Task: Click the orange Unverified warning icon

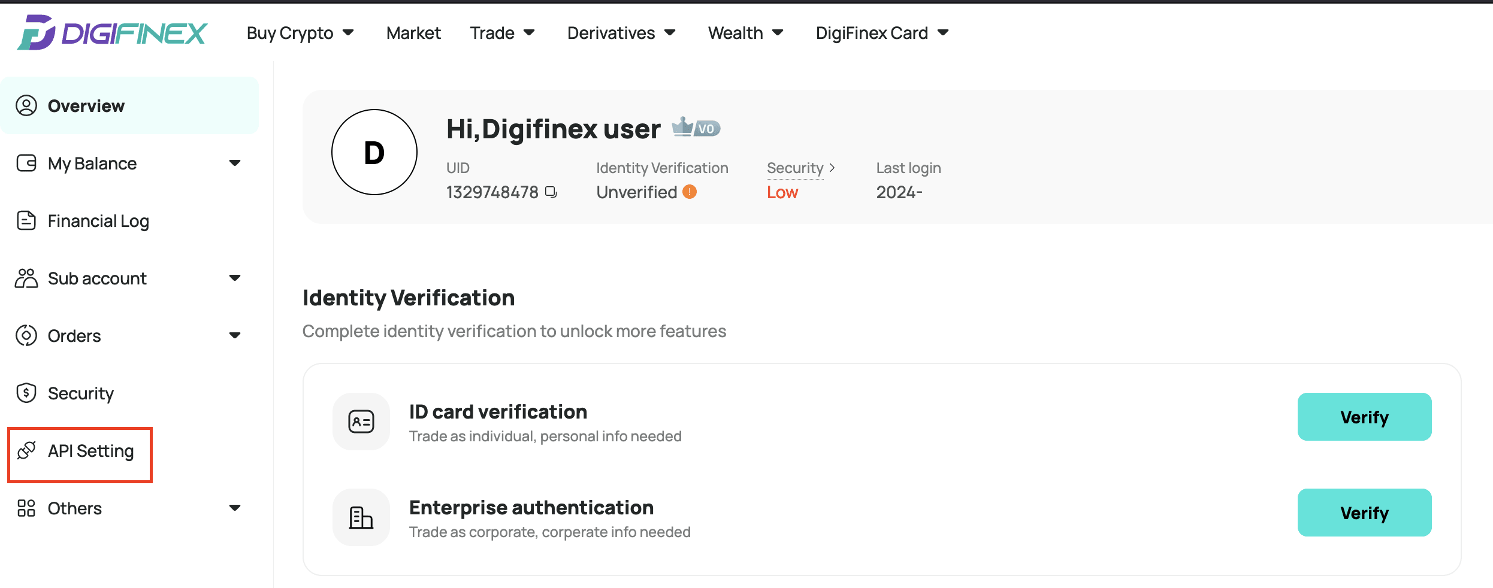Action: (x=690, y=192)
